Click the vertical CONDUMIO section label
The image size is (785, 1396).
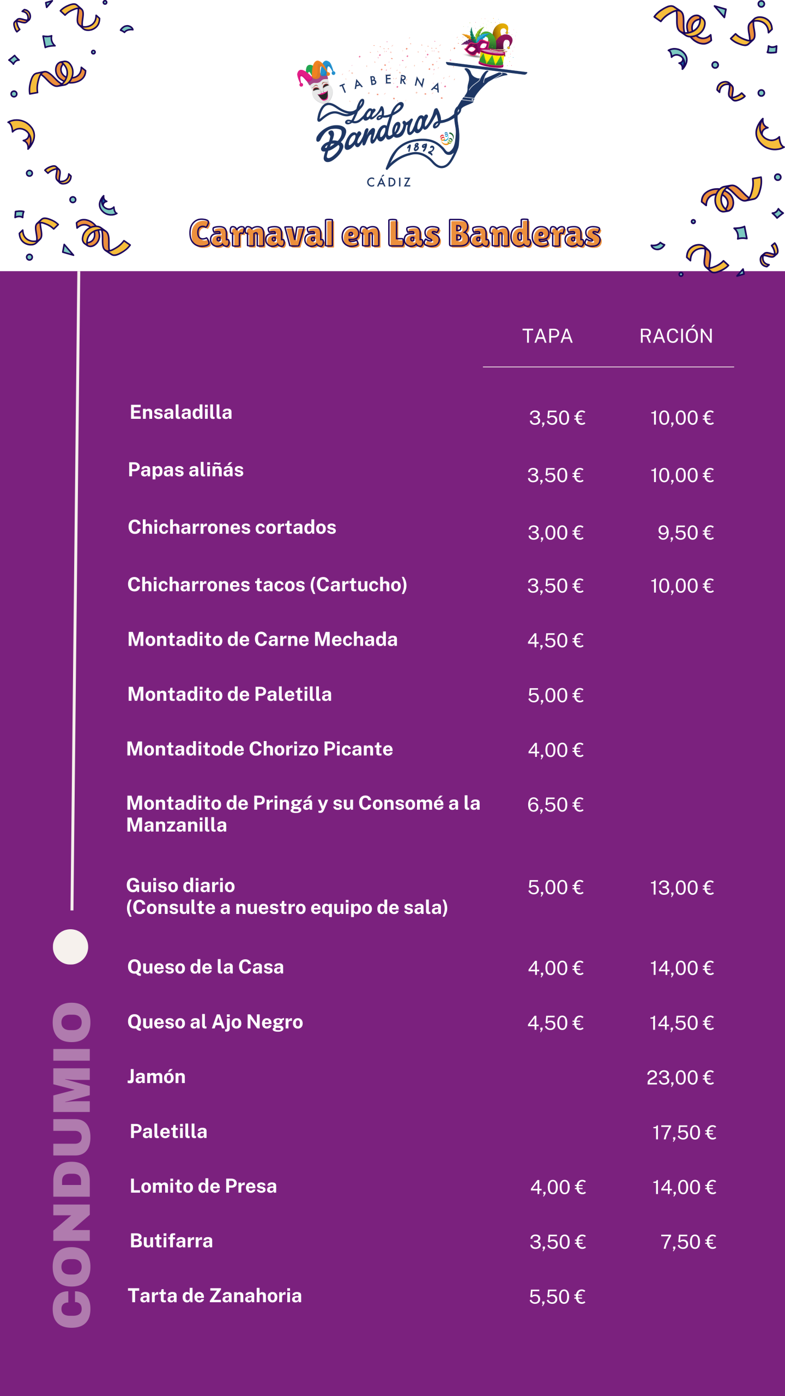pos(71,1164)
